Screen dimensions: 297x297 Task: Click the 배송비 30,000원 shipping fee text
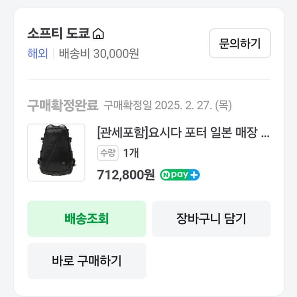[x=99, y=53]
